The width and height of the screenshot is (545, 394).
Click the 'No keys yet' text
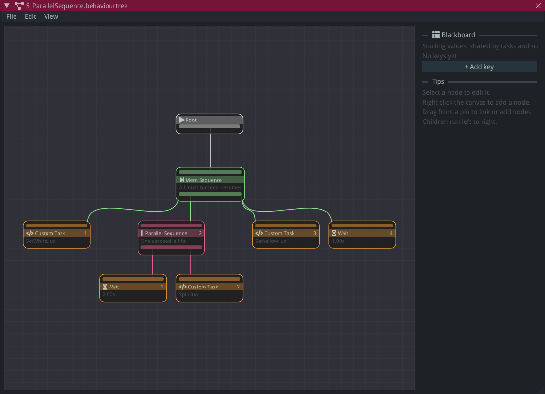tap(440, 56)
